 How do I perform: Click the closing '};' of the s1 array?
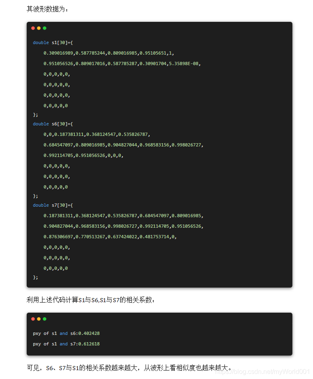tap(35, 114)
